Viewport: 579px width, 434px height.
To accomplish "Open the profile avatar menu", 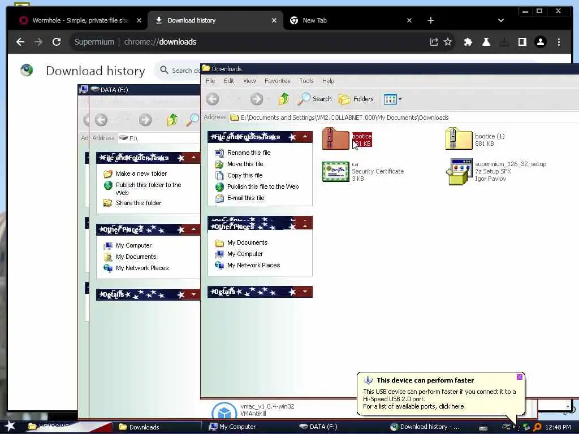I will point(540,42).
